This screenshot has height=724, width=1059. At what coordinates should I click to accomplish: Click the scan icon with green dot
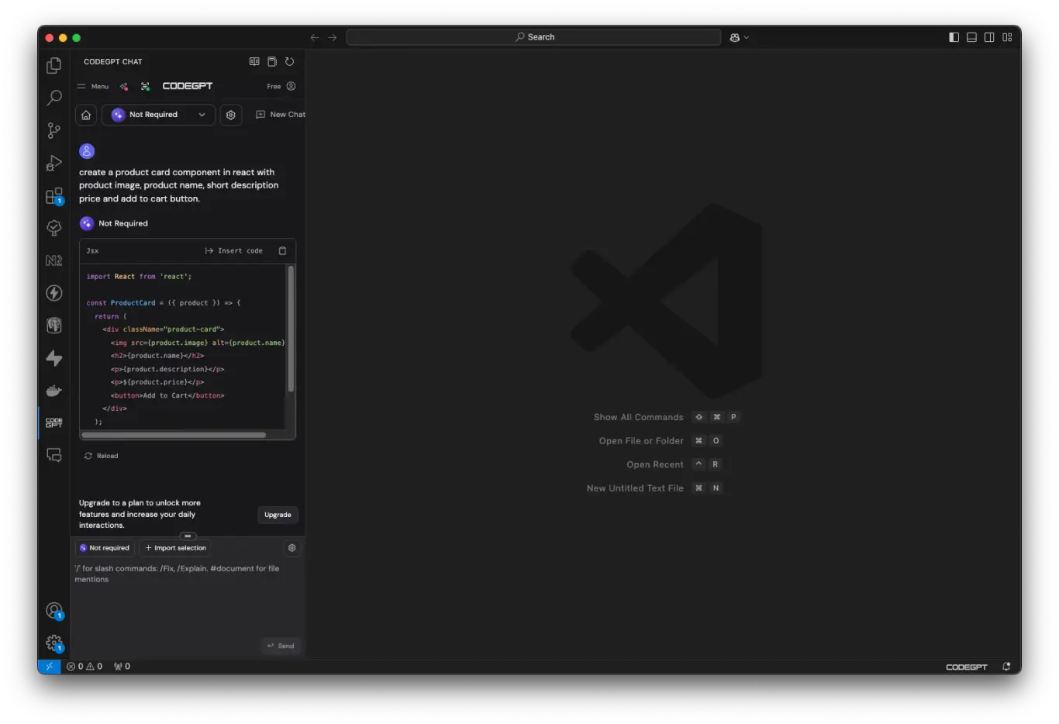(x=145, y=86)
